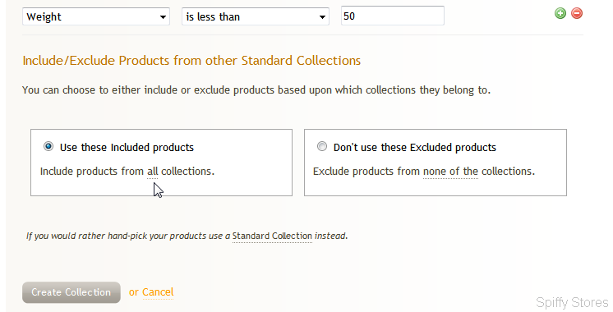Click 'none of the' link in Exclude products
The width and height of the screenshot is (613, 312).
[450, 172]
